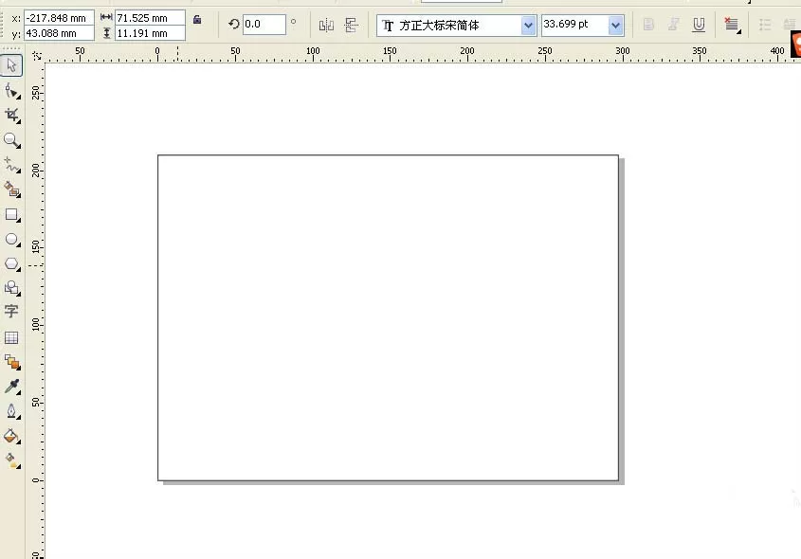Image resolution: width=801 pixels, height=559 pixels.
Task: Select the Fill bucket tool
Action: click(x=11, y=436)
